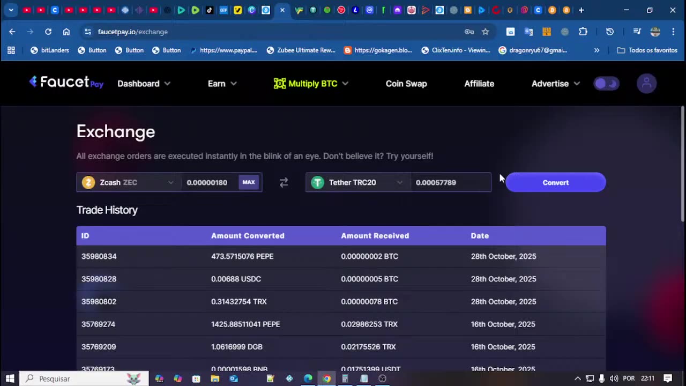Open the tab search dropdown arrow
686x386 pixels.
[x=11, y=10]
